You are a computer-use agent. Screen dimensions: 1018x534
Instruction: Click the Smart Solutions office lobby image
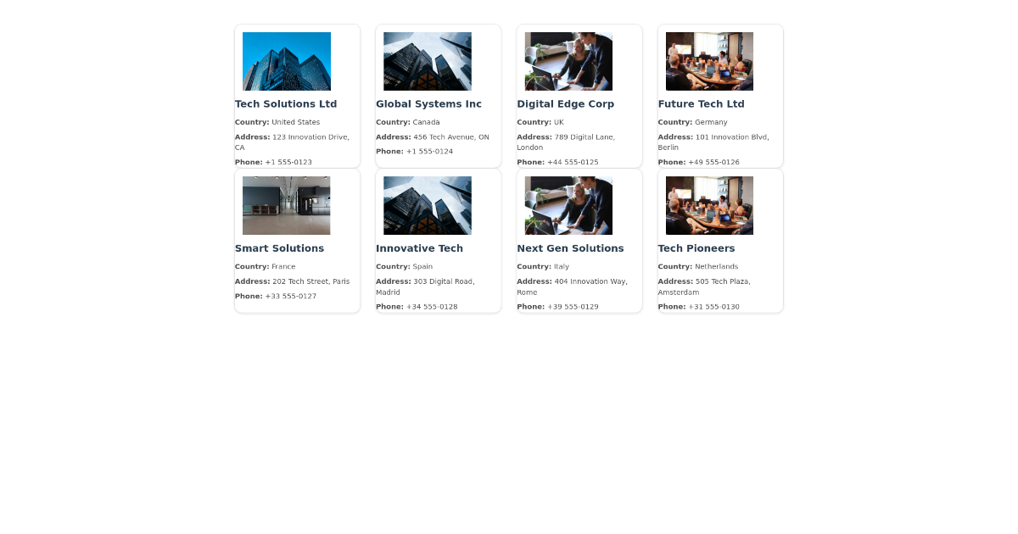(x=286, y=205)
